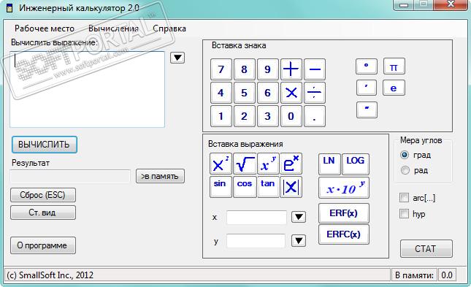Insert the minus sign
Image resolution: width=471 pixels, height=287 pixels.
(315, 69)
